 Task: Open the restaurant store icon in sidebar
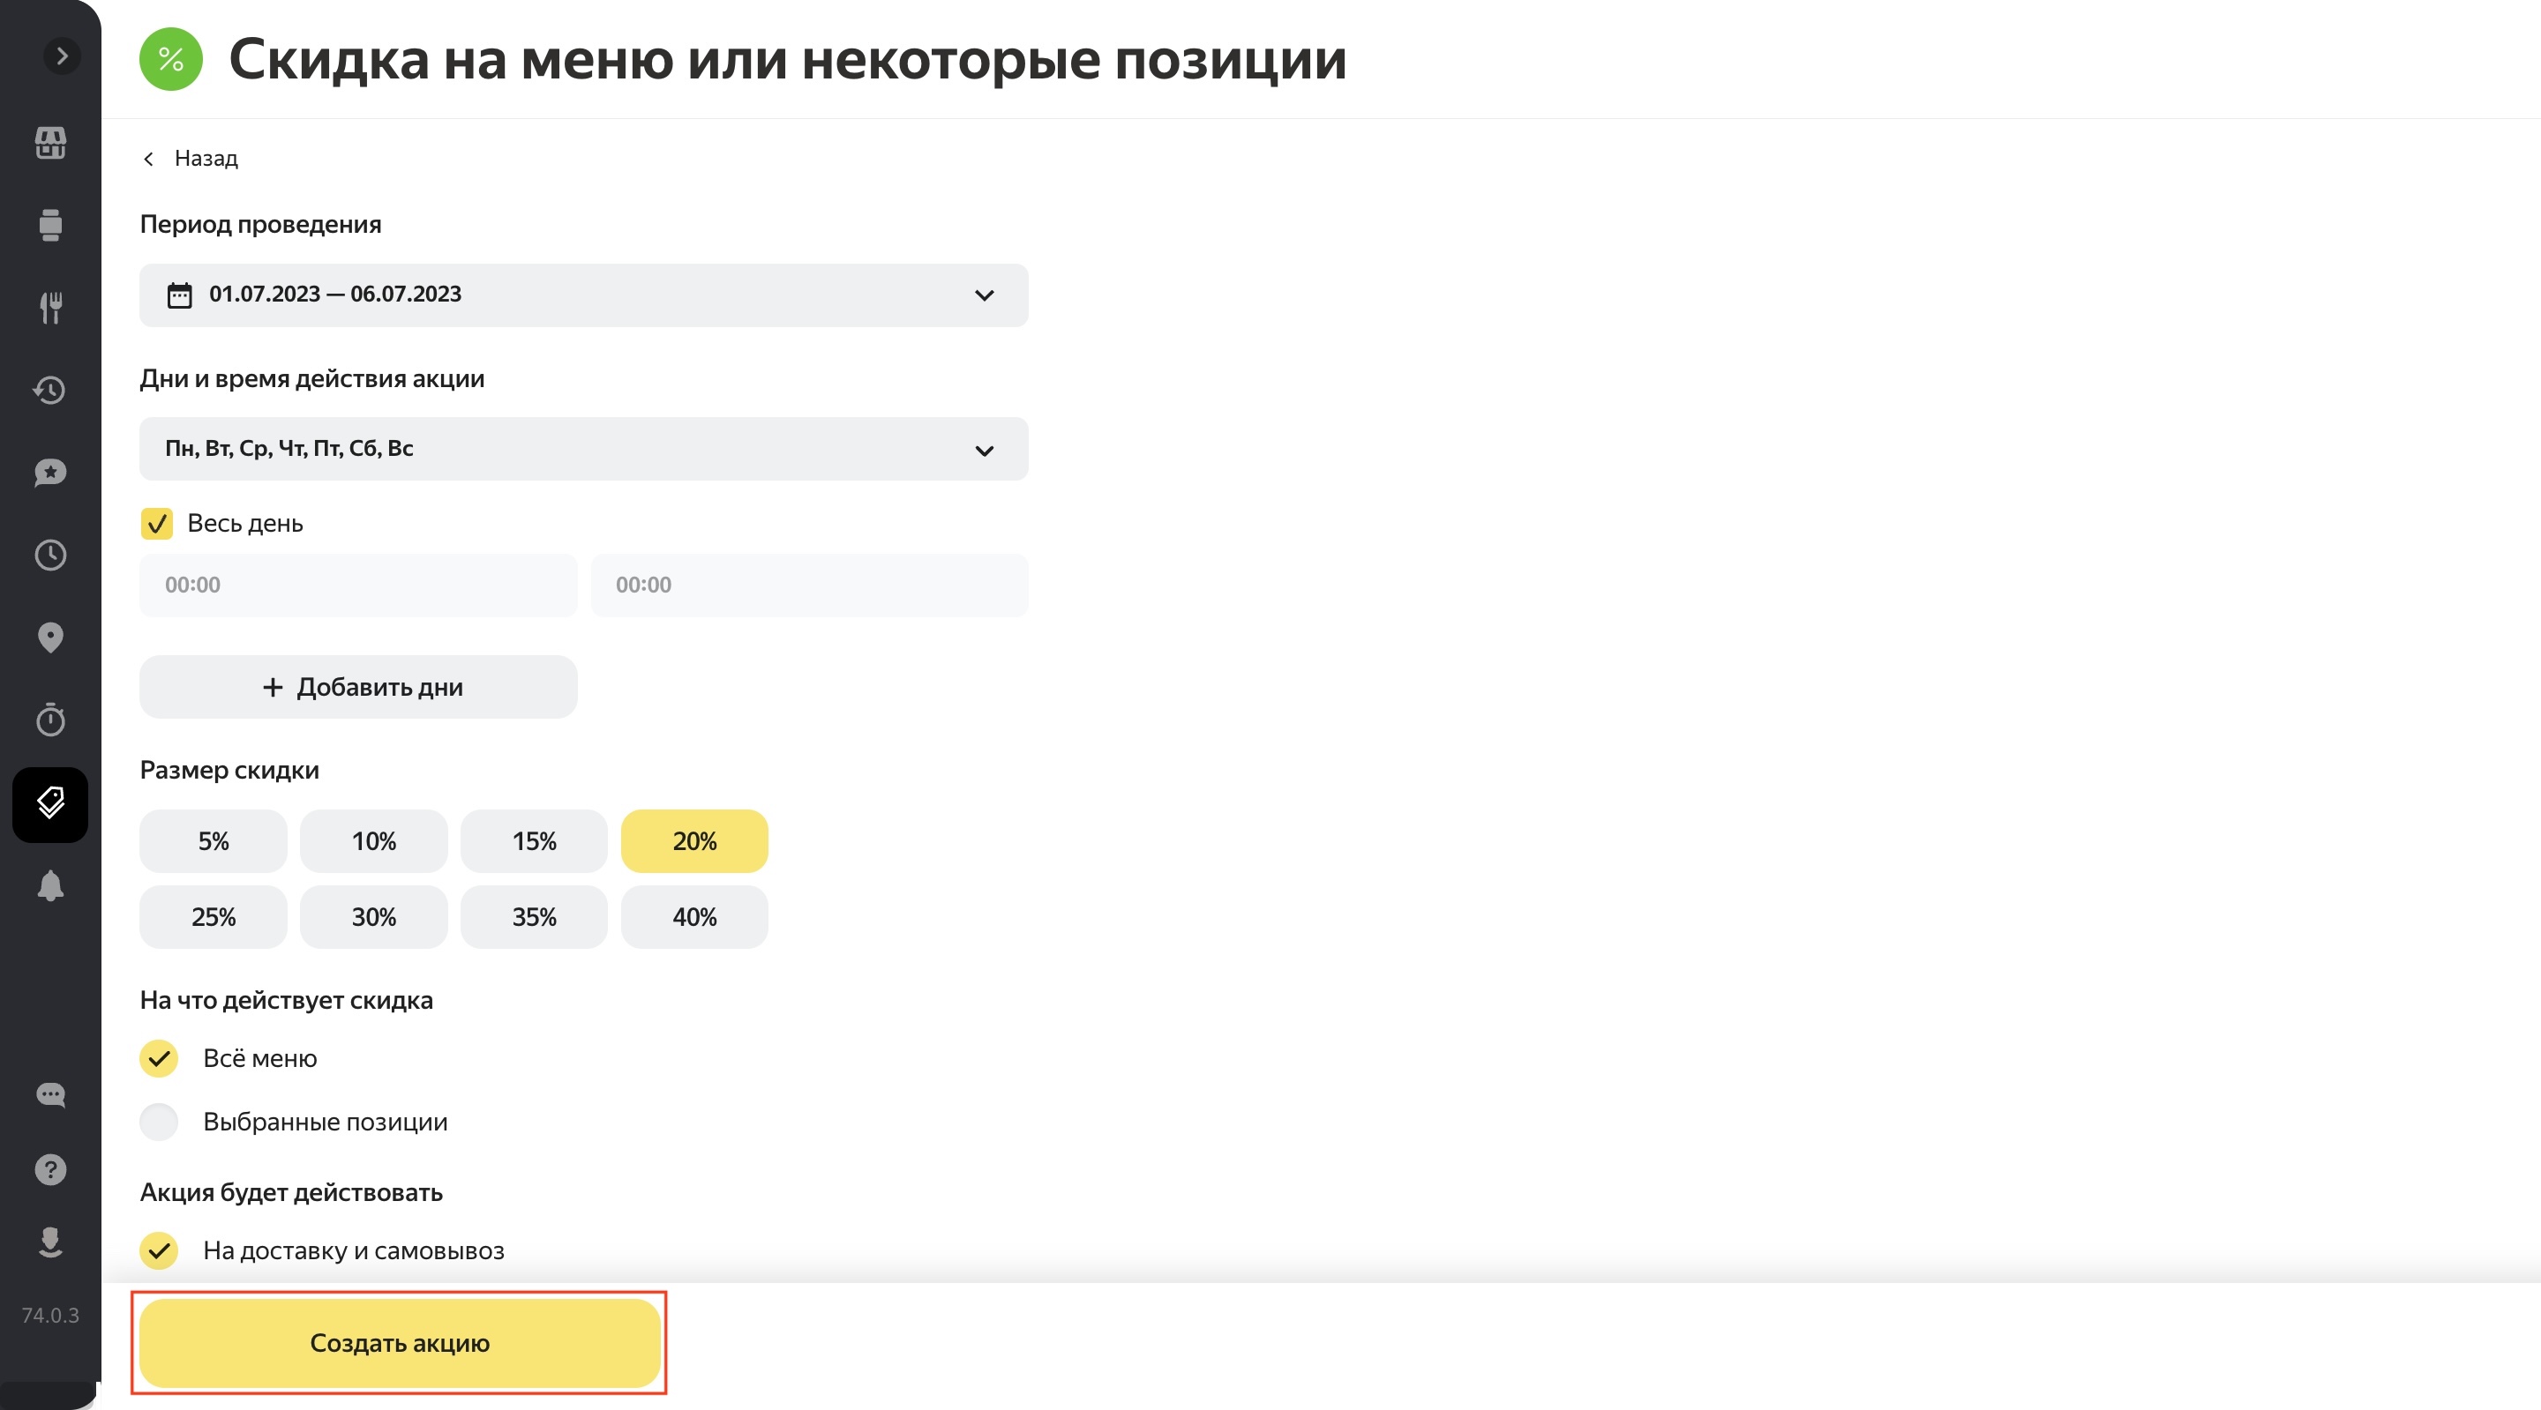50,143
